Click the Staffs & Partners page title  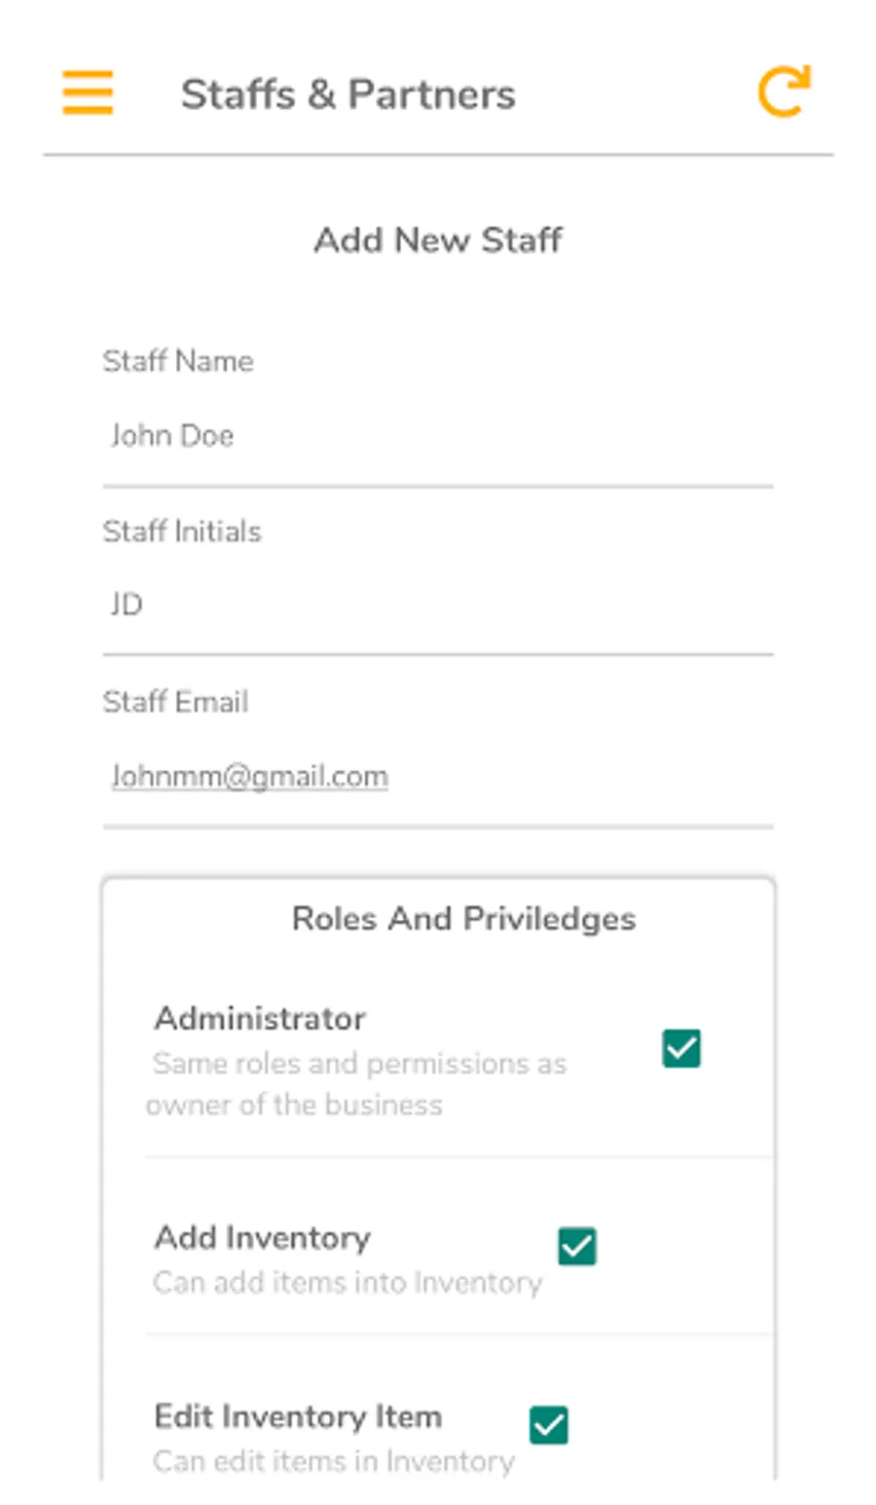pos(347,94)
